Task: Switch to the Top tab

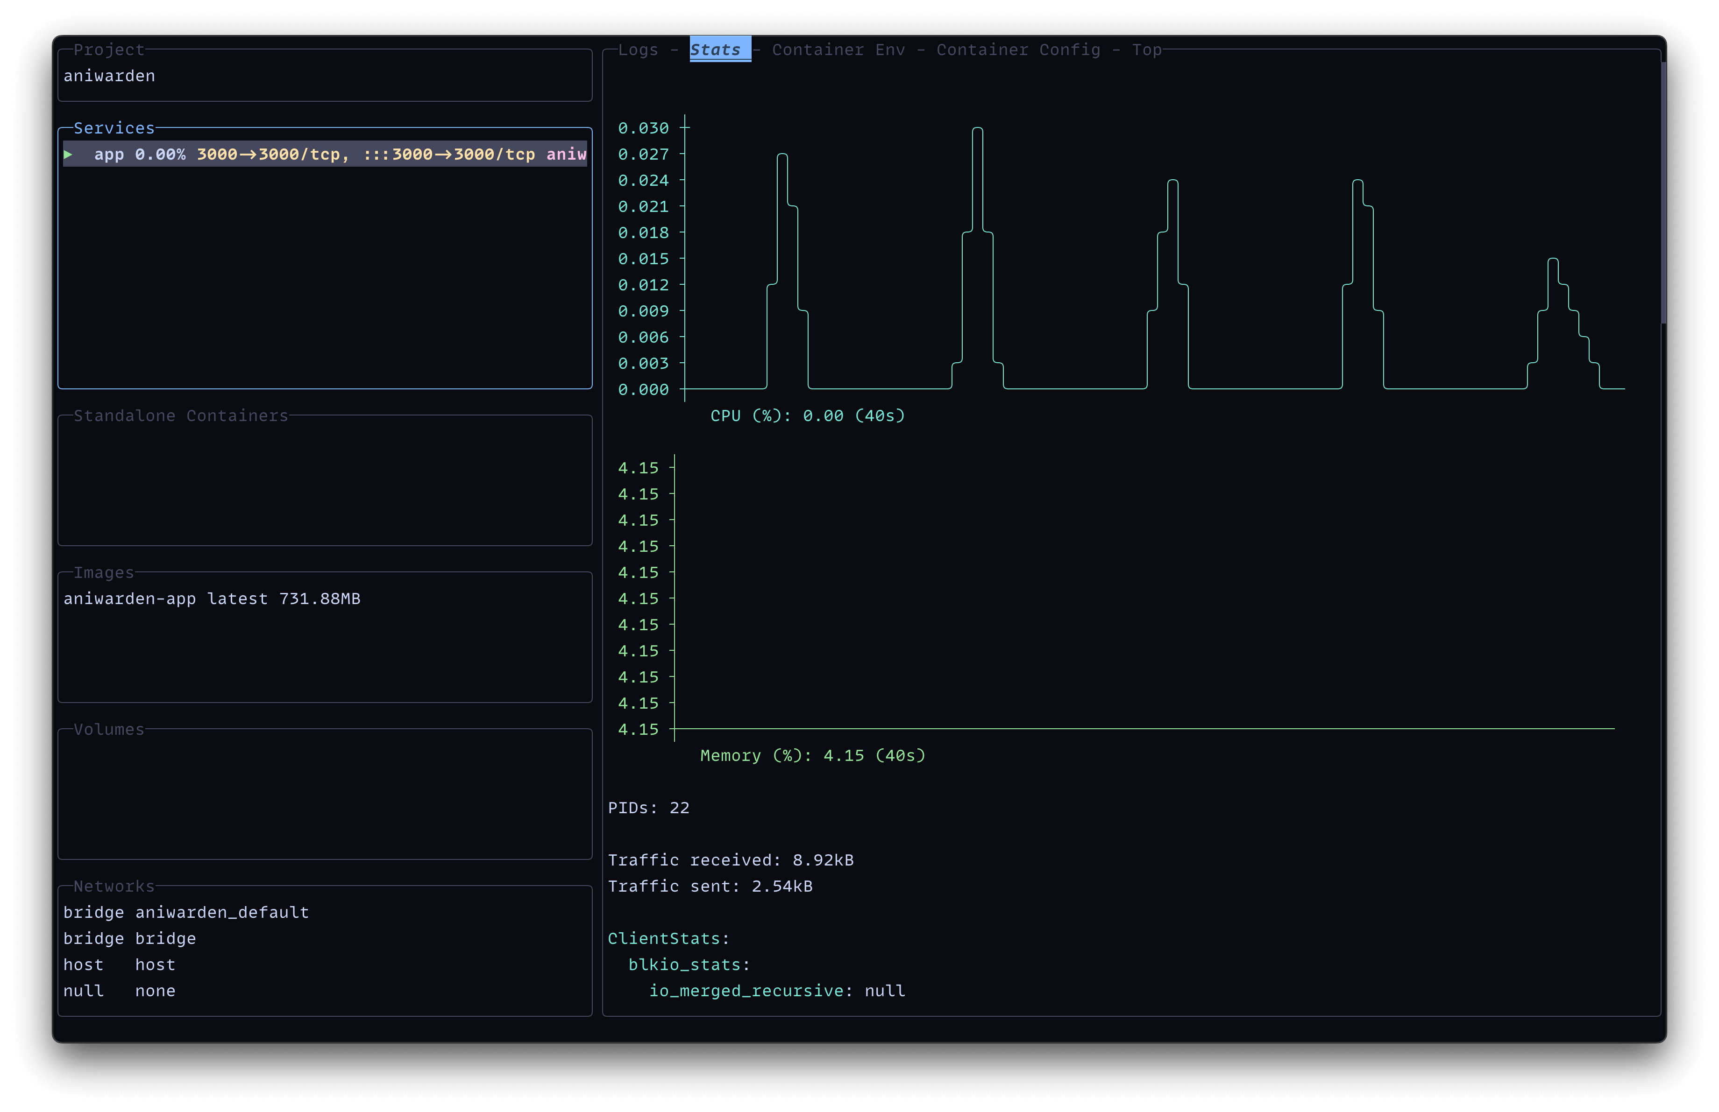Action: (1146, 50)
